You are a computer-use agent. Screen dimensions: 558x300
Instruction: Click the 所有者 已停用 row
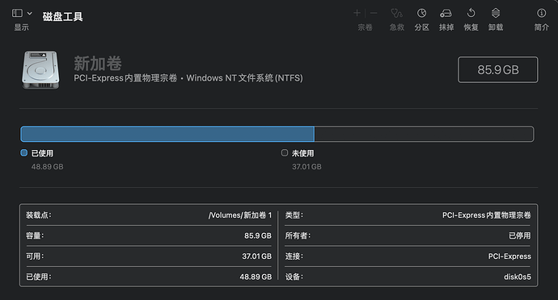coord(408,235)
